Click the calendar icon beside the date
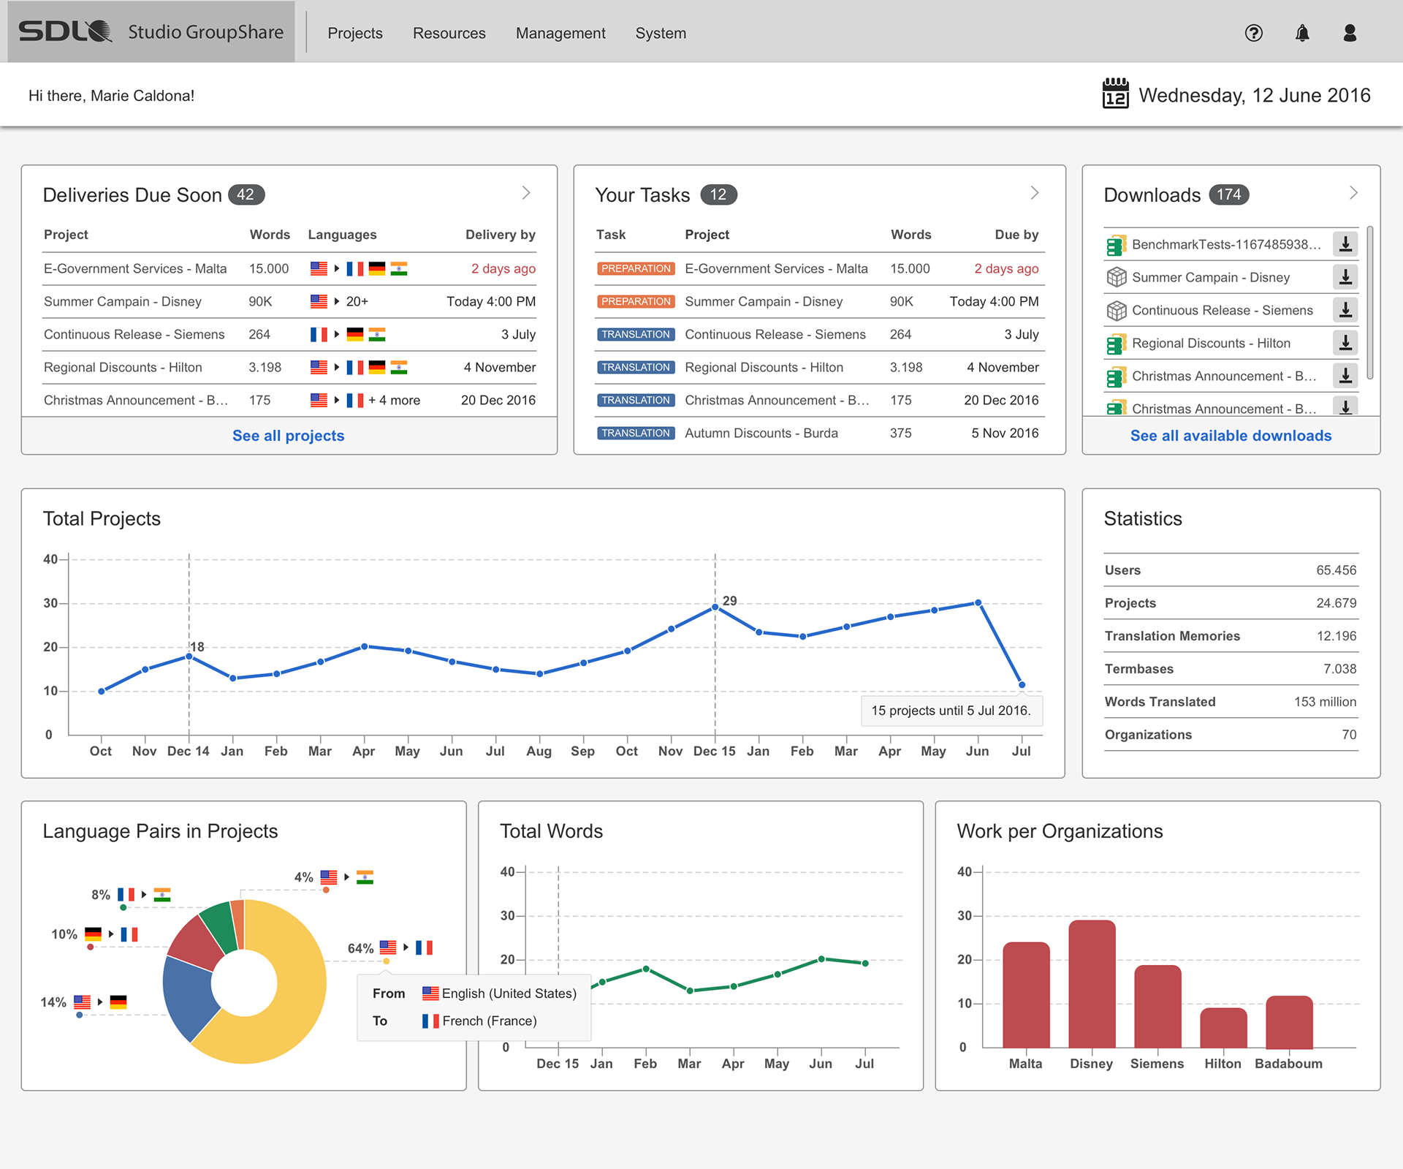This screenshot has height=1169, width=1403. point(1116,94)
